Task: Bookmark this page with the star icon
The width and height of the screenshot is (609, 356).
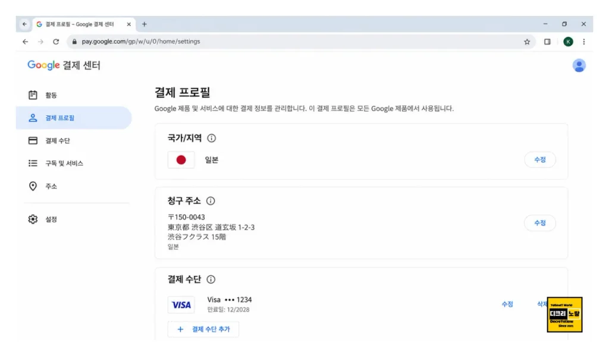Action: [x=527, y=42]
